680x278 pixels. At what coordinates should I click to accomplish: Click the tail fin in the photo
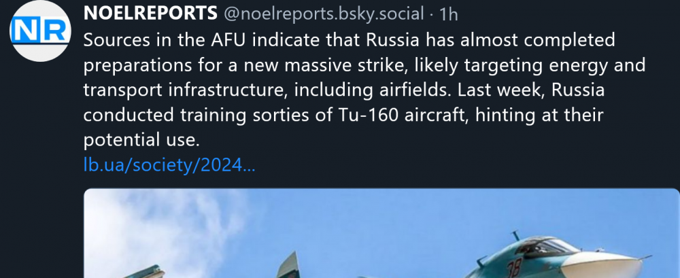[289, 265]
